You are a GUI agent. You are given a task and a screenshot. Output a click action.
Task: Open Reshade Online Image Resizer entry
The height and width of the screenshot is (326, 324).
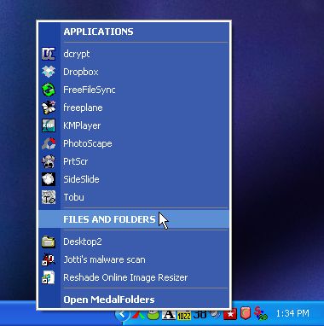pos(134,277)
